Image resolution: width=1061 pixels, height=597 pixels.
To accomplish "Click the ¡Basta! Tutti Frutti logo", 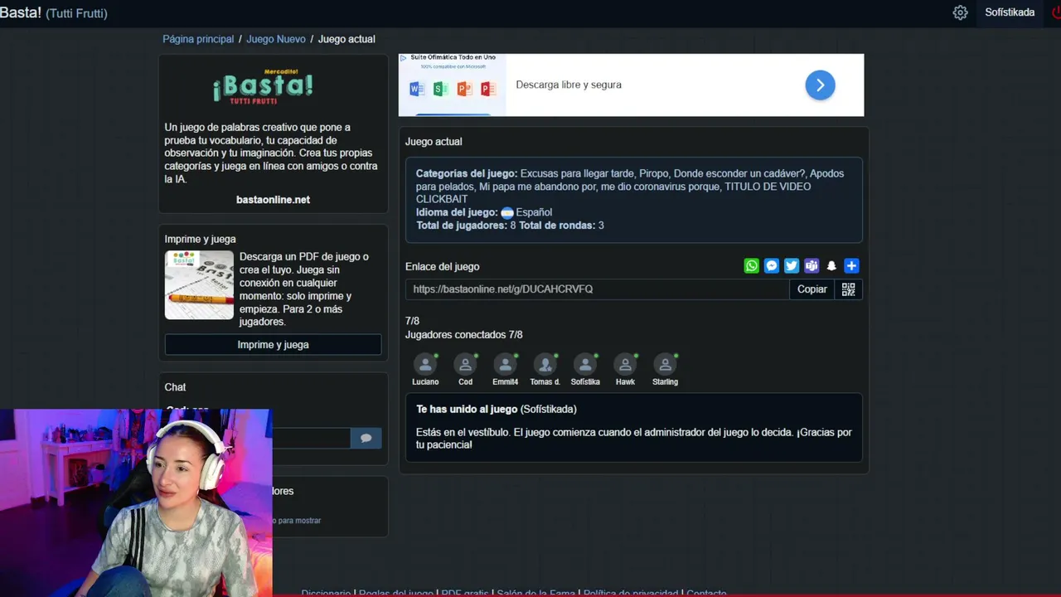I will [x=263, y=86].
